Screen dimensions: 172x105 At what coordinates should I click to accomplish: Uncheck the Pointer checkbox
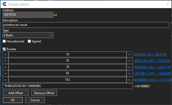(4, 49)
